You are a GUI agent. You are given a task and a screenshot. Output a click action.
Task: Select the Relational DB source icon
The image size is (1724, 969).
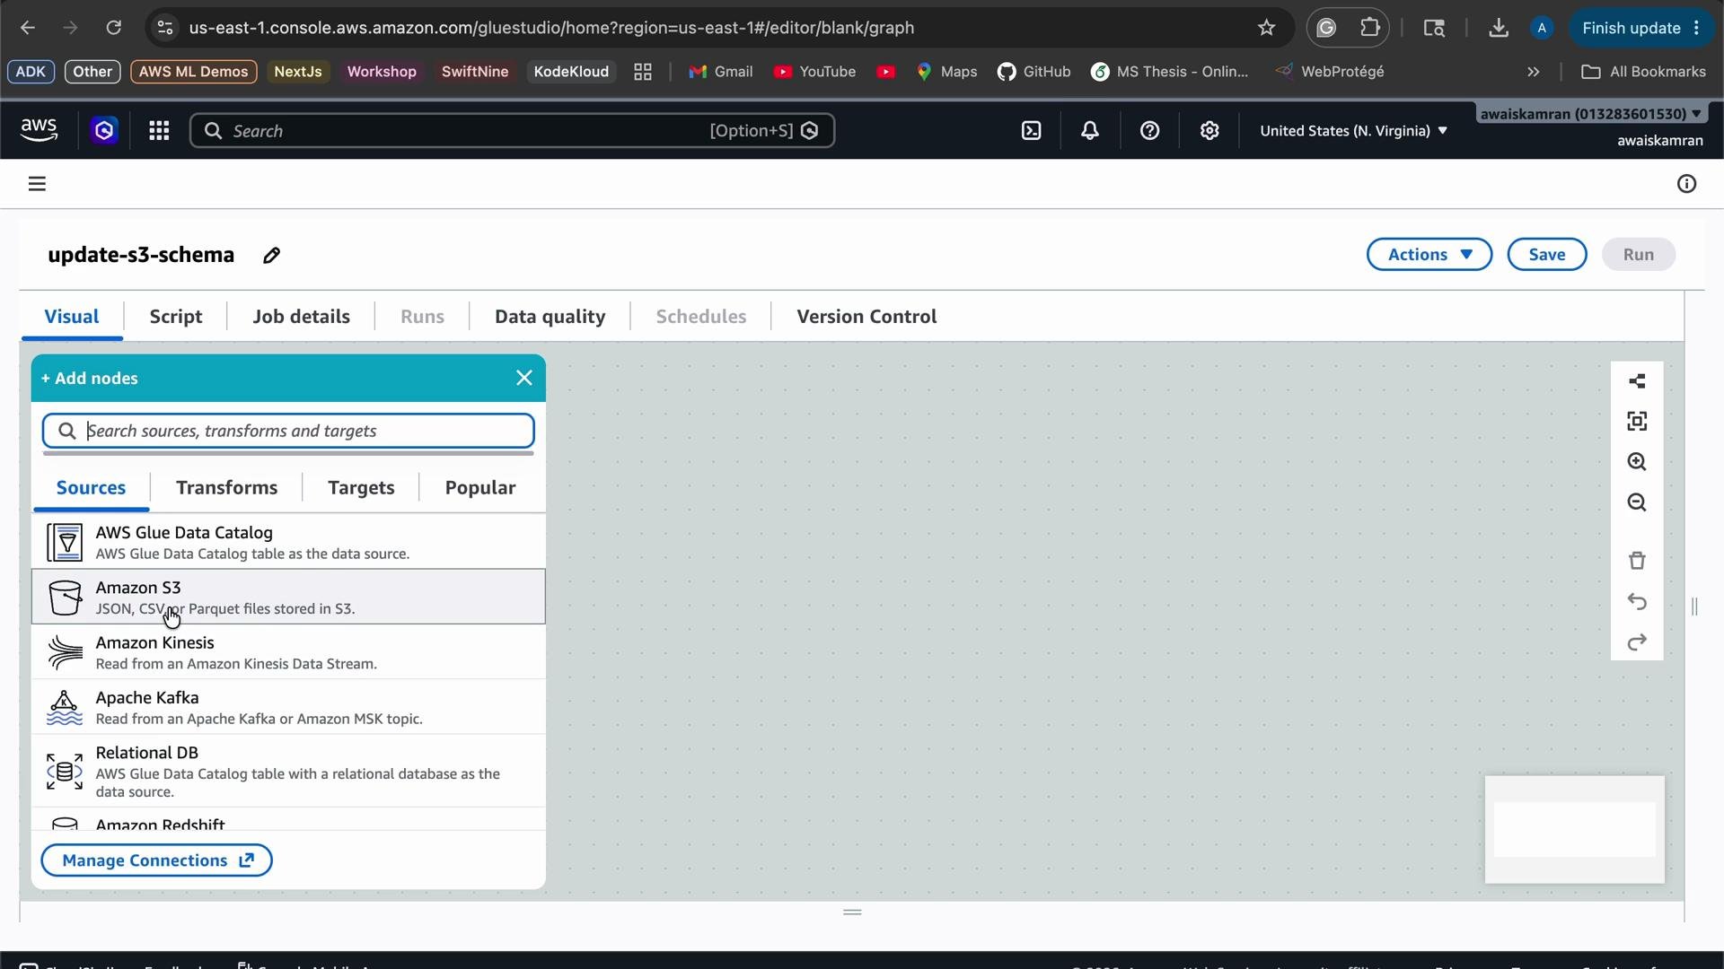(65, 772)
